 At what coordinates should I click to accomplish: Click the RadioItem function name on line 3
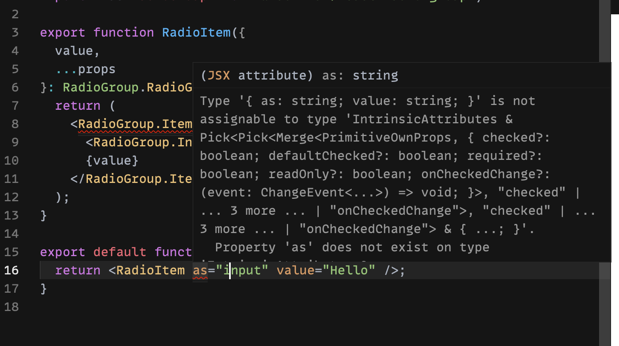coord(196,32)
